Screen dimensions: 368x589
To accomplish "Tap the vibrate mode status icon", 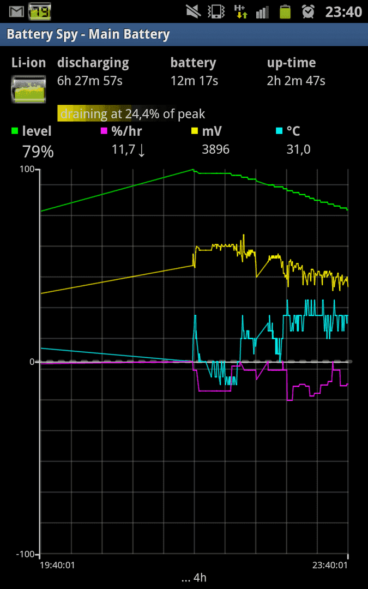I will pos(217,11).
